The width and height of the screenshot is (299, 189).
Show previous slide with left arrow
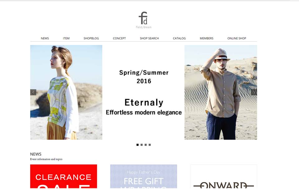tap(33, 92)
